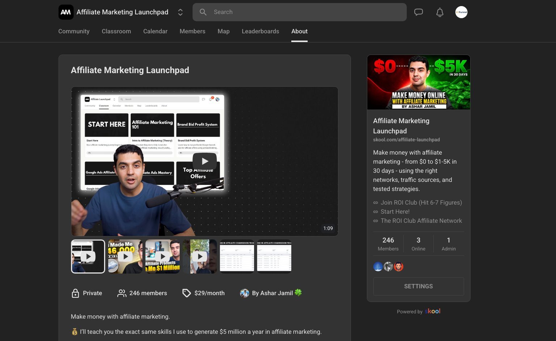Viewport: 556px width, 341px height.
Task: Select the "Made Me 46,000" video thumbnail
Action: (125, 256)
